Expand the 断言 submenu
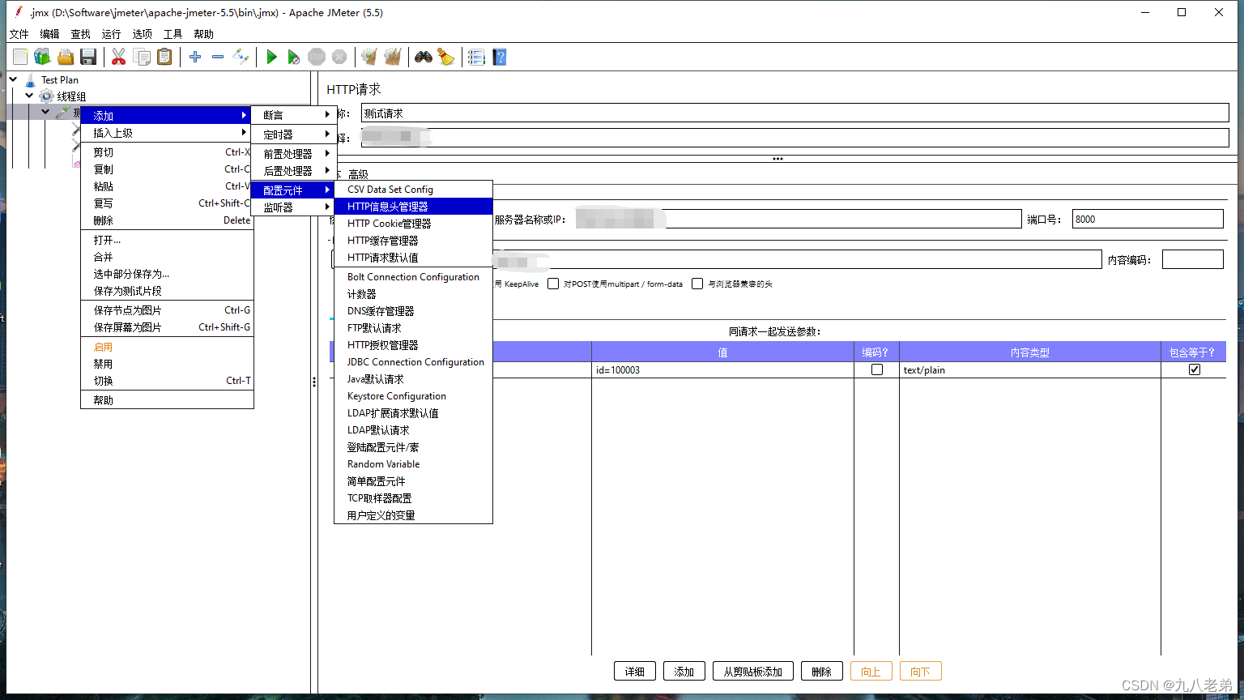1244x700 pixels. (293, 115)
